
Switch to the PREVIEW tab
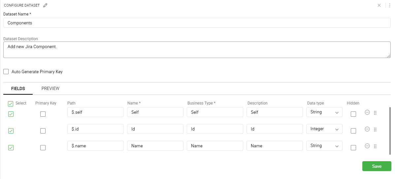click(50, 89)
